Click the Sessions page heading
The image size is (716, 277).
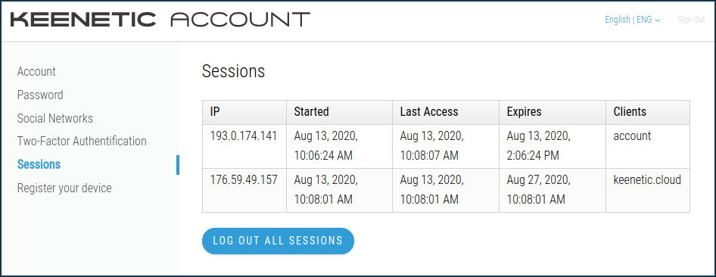233,71
